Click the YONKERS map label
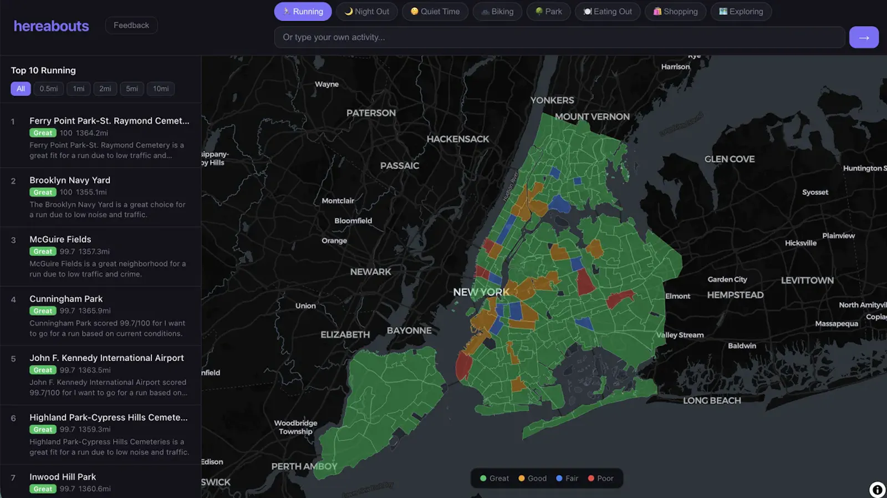The image size is (887, 498). (552, 100)
